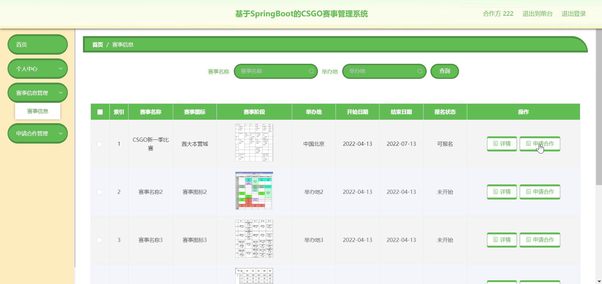Check the row for CSGO新一季比赛
The height and width of the screenshot is (284, 602).
(100, 144)
